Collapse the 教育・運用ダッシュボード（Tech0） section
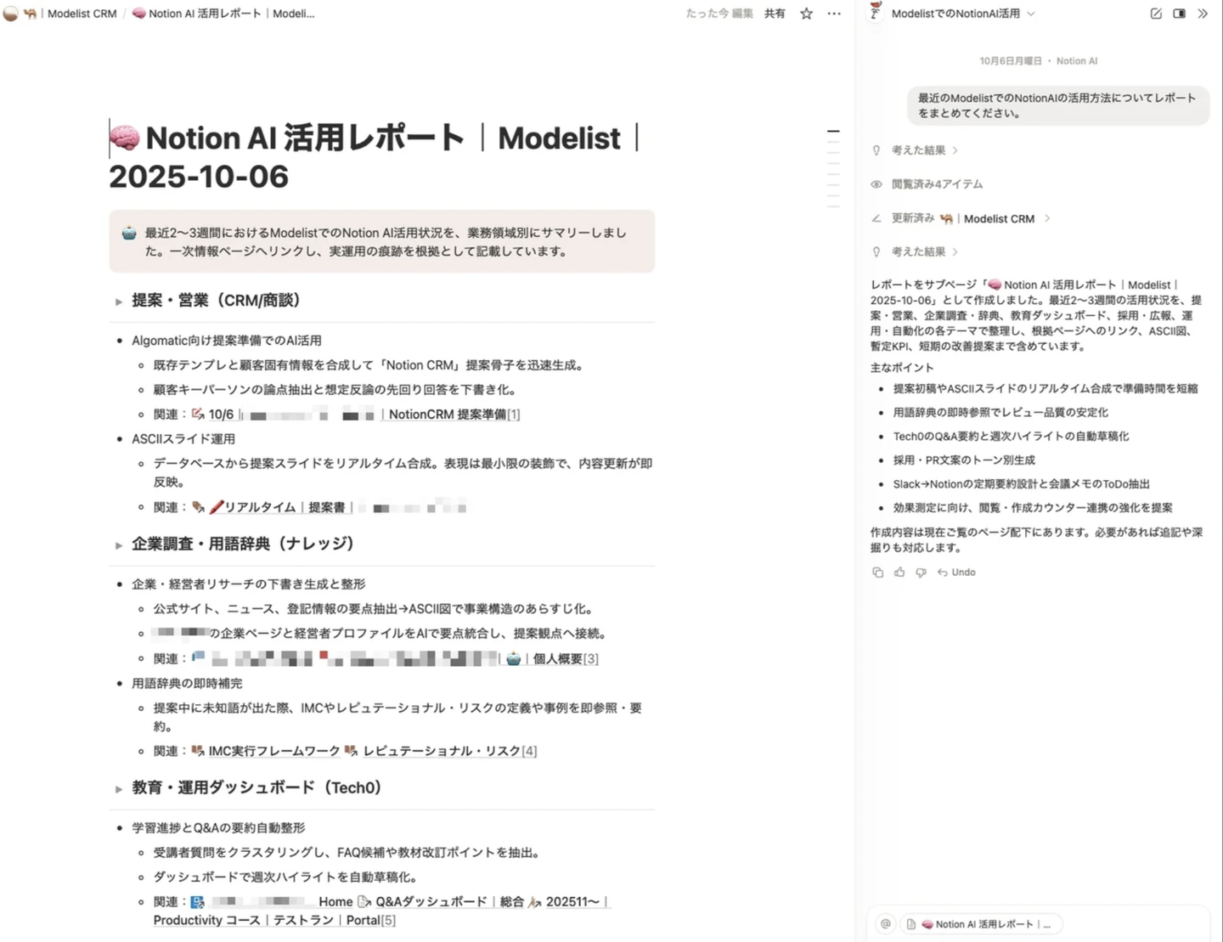The image size is (1223, 942). (119, 789)
